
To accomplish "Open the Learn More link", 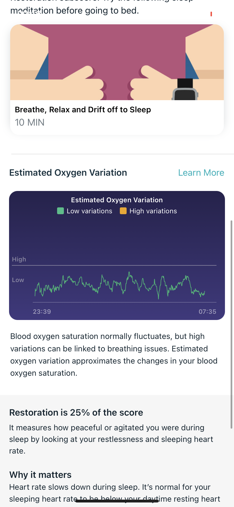I will (x=201, y=173).
